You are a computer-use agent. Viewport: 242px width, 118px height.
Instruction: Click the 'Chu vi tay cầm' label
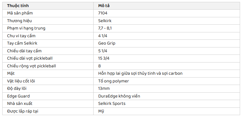pyautogui.click(x=21, y=36)
